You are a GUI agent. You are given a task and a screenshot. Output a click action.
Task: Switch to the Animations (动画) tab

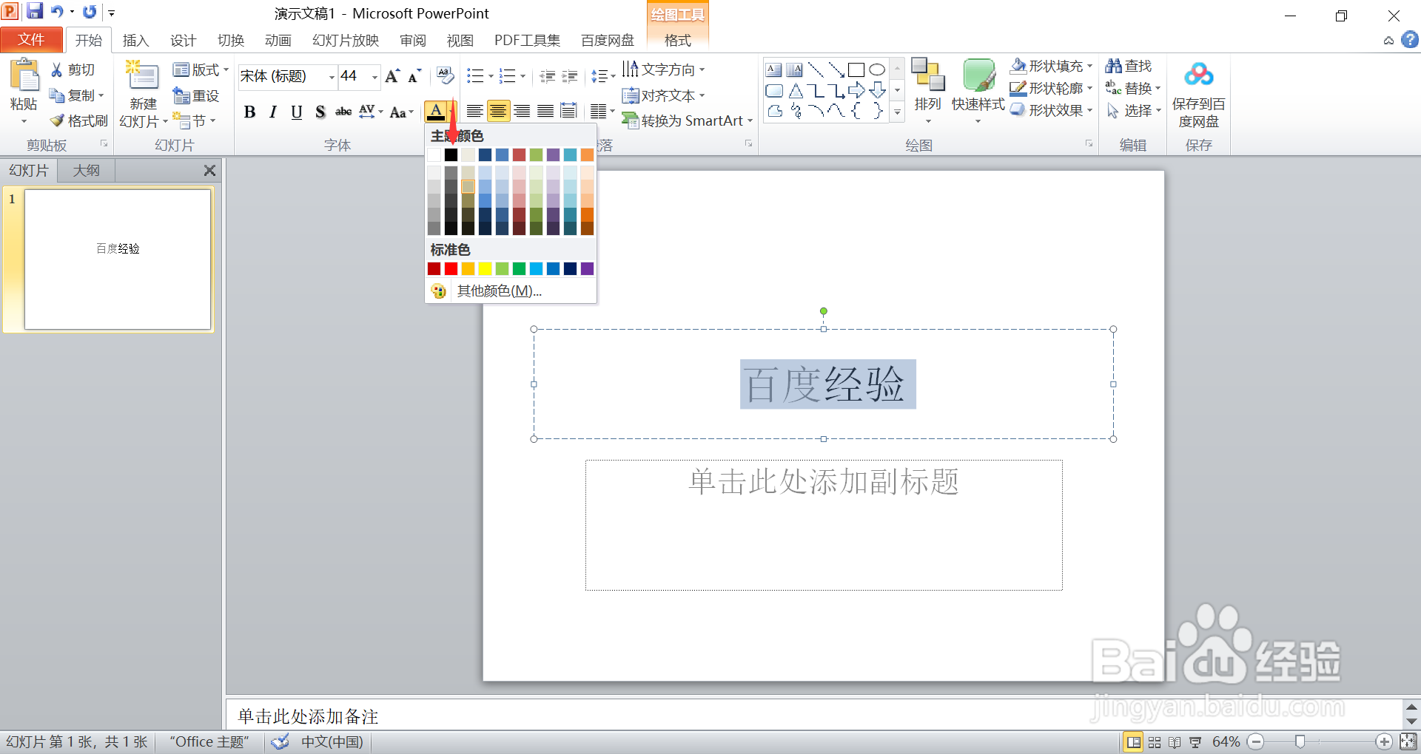pos(278,41)
